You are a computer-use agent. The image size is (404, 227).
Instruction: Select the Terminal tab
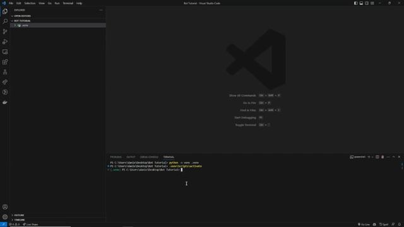pos(169,157)
